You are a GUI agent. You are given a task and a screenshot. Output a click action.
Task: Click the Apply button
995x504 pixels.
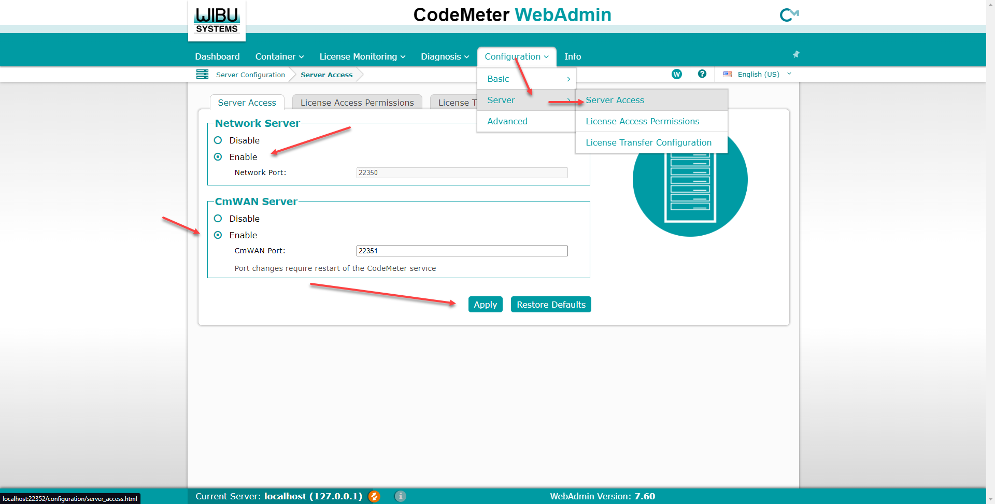486,305
